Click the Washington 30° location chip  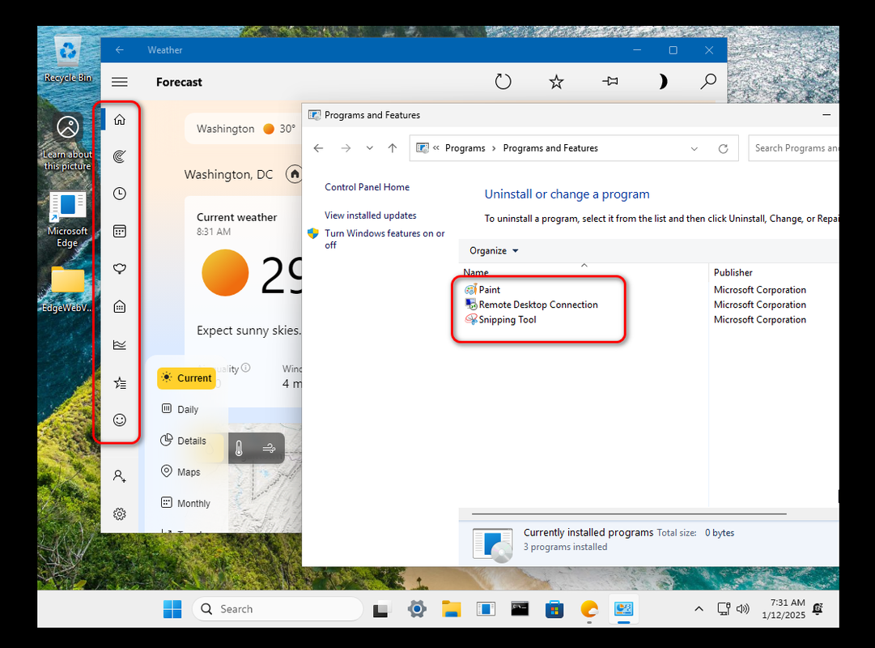point(245,129)
